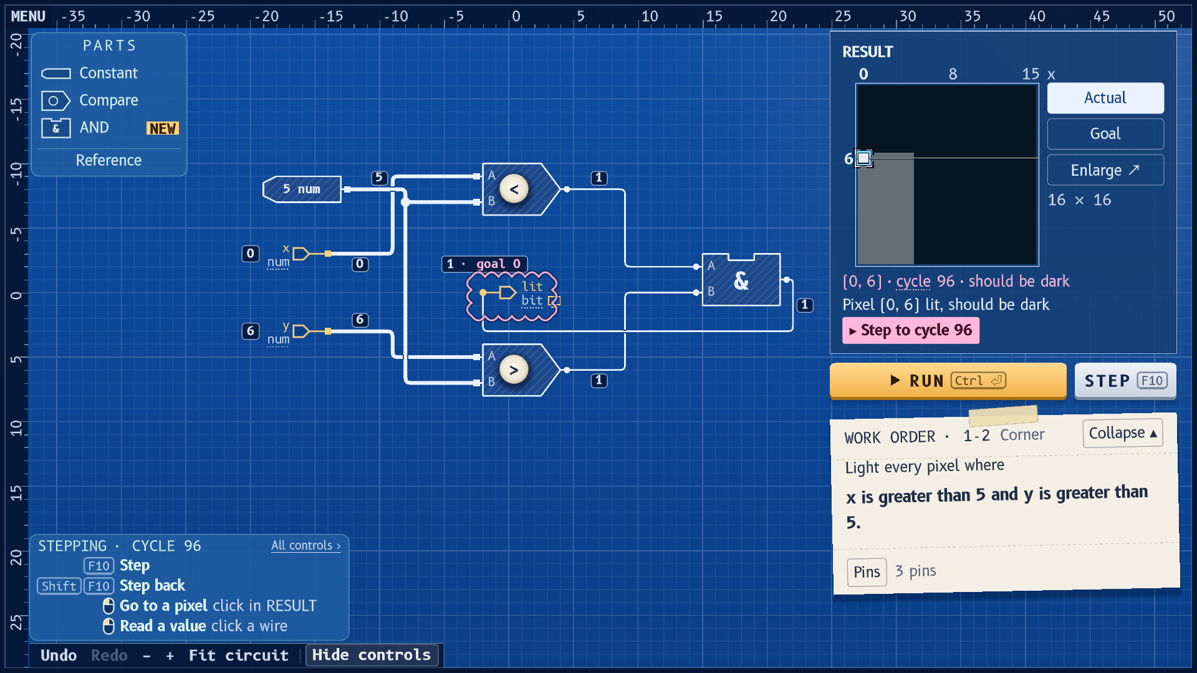This screenshot has height=673, width=1197.
Task: Enlarge the result display
Action: pos(1105,170)
